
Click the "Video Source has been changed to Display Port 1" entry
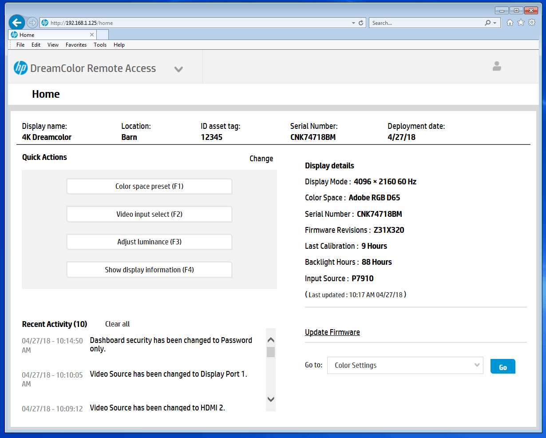click(x=169, y=374)
